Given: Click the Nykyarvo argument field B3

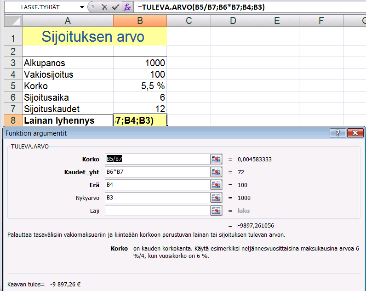Looking at the screenshot, I should [x=158, y=198].
